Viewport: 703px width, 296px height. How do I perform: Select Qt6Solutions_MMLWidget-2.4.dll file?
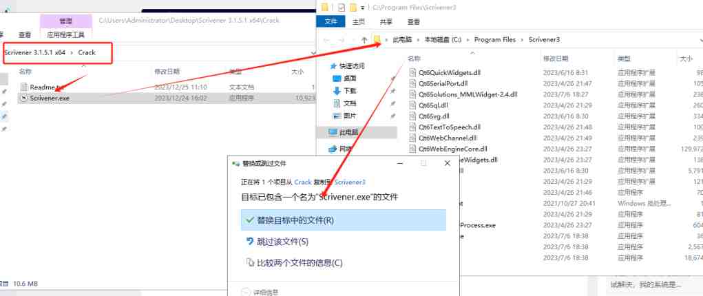[x=468, y=94]
